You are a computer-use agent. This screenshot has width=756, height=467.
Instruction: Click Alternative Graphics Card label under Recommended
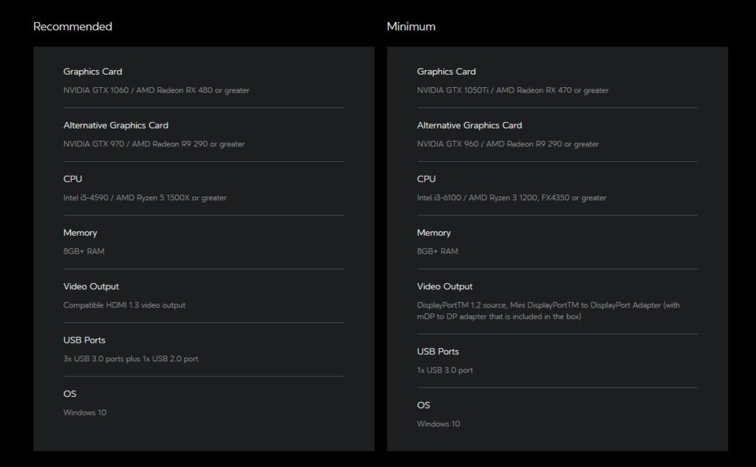pyautogui.click(x=115, y=126)
